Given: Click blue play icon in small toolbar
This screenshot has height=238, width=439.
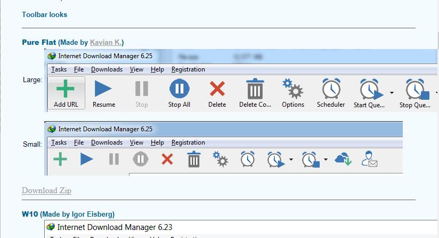Looking at the screenshot, I should click(86, 159).
